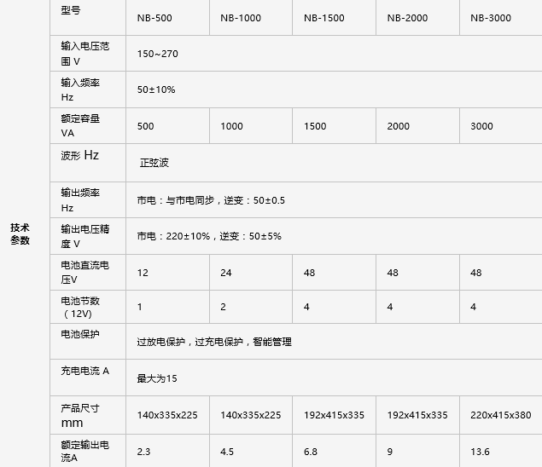542x467 pixels.
Task: Click the NB-1500 model heading
Action: click(x=324, y=18)
